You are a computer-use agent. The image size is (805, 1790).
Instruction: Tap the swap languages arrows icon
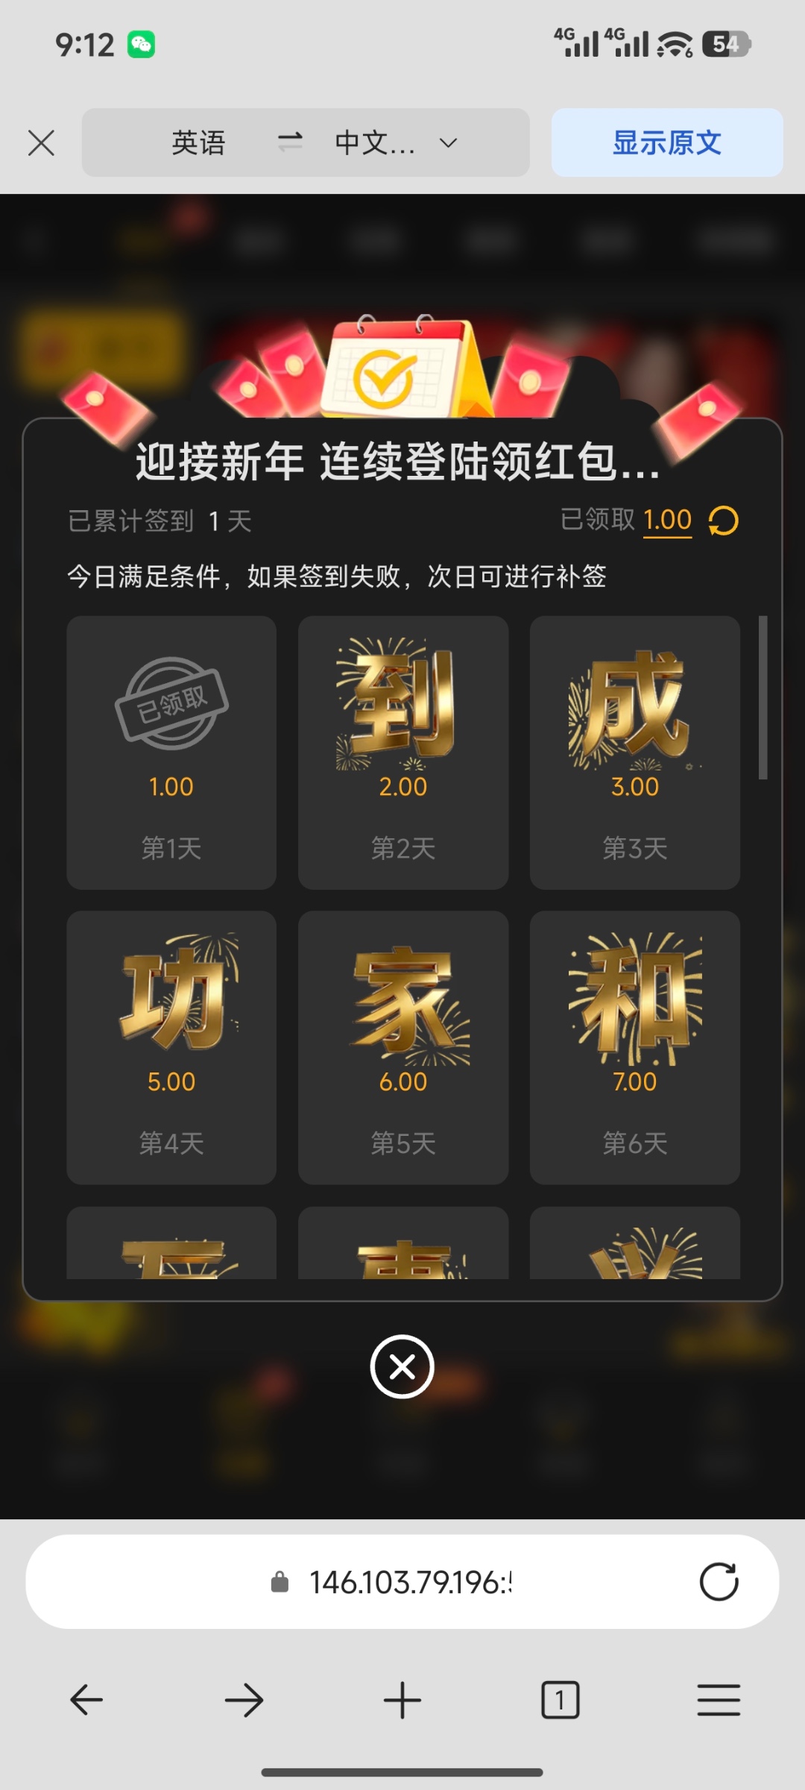pos(290,142)
